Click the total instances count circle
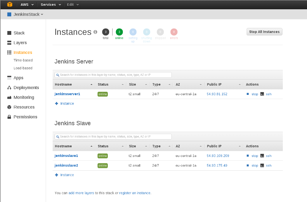 click(105, 32)
